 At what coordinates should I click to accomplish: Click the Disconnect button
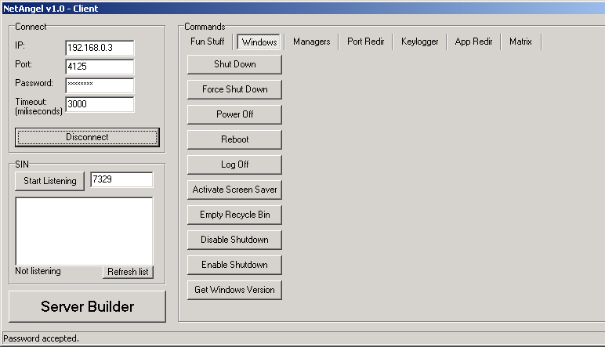click(87, 137)
